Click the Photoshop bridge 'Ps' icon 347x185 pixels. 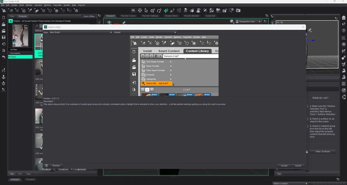pos(4,71)
